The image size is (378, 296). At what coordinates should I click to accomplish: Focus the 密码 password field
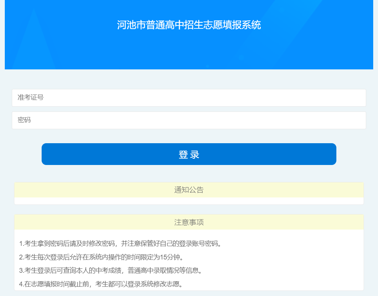click(189, 120)
